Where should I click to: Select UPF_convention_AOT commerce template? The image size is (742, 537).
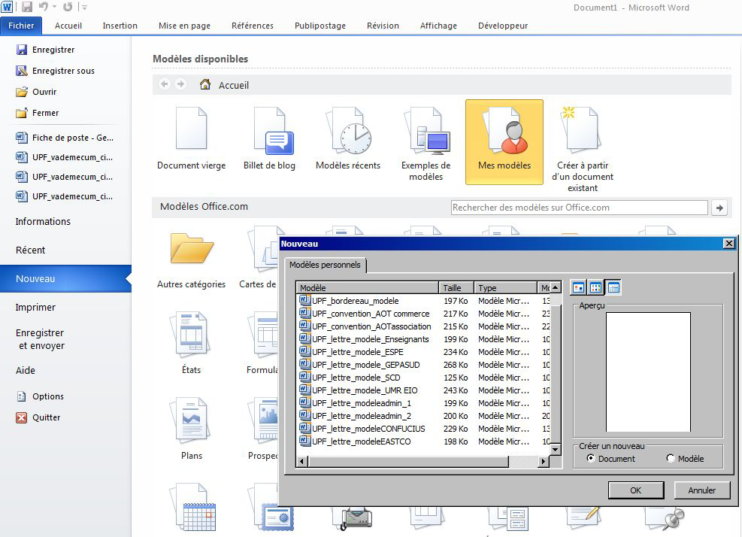365,314
